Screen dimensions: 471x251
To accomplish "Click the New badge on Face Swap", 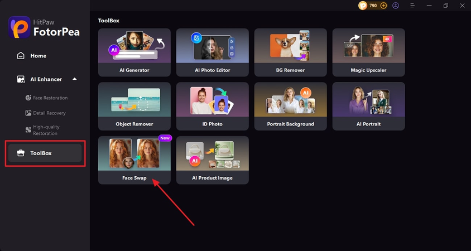I will 165,138.
